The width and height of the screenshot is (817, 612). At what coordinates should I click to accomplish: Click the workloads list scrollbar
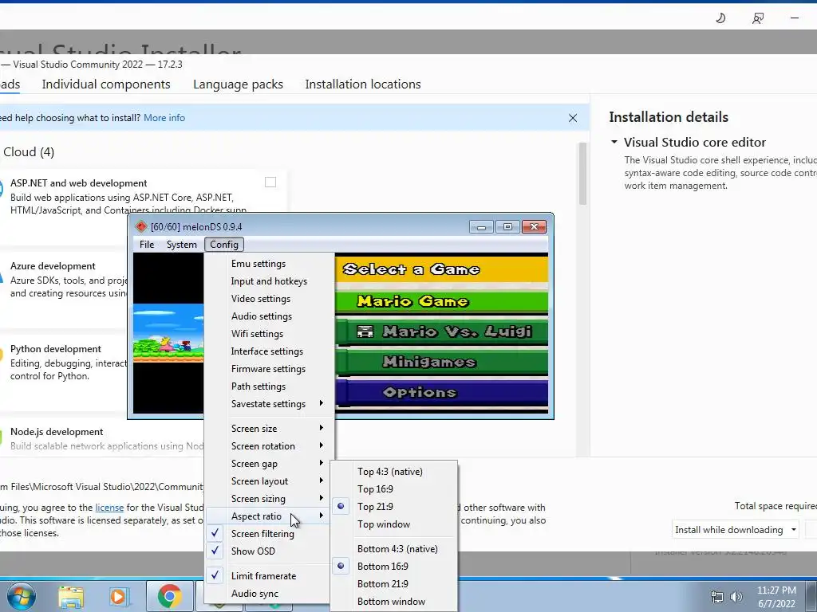pos(582,174)
